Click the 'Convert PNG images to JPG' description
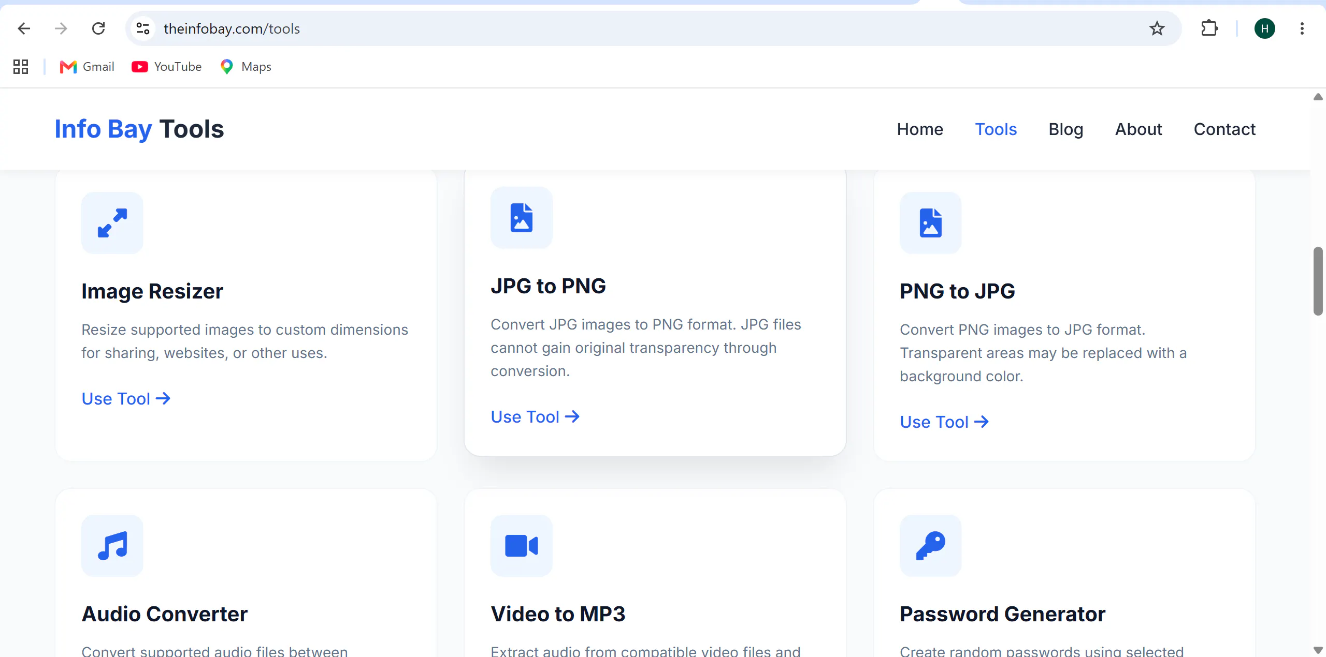 [x=1043, y=353]
